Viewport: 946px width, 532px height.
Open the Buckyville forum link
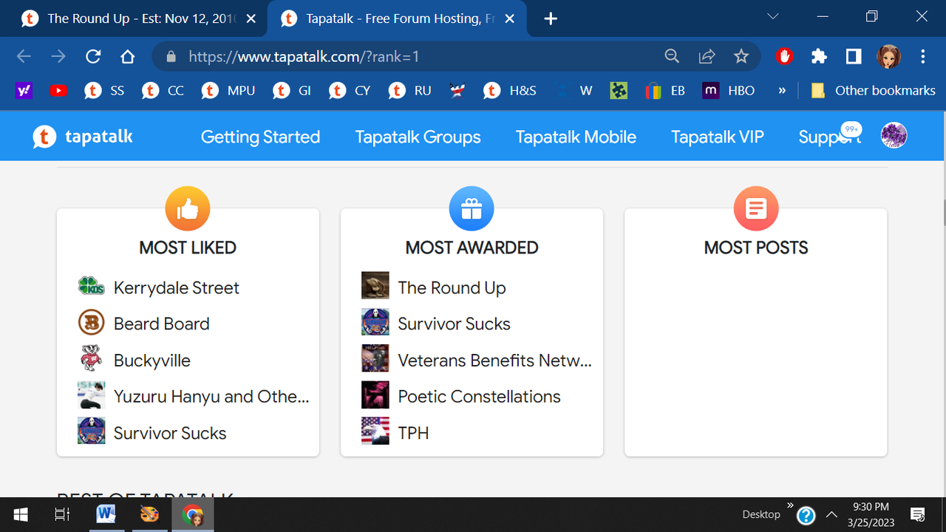click(152, 361)
